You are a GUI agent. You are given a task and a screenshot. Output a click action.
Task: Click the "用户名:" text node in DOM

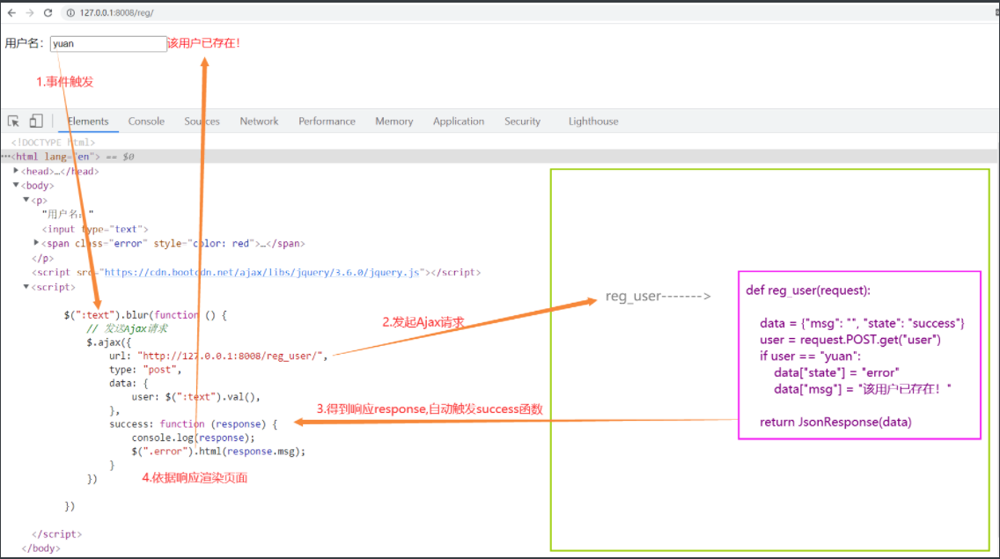(x=68, y=214)
